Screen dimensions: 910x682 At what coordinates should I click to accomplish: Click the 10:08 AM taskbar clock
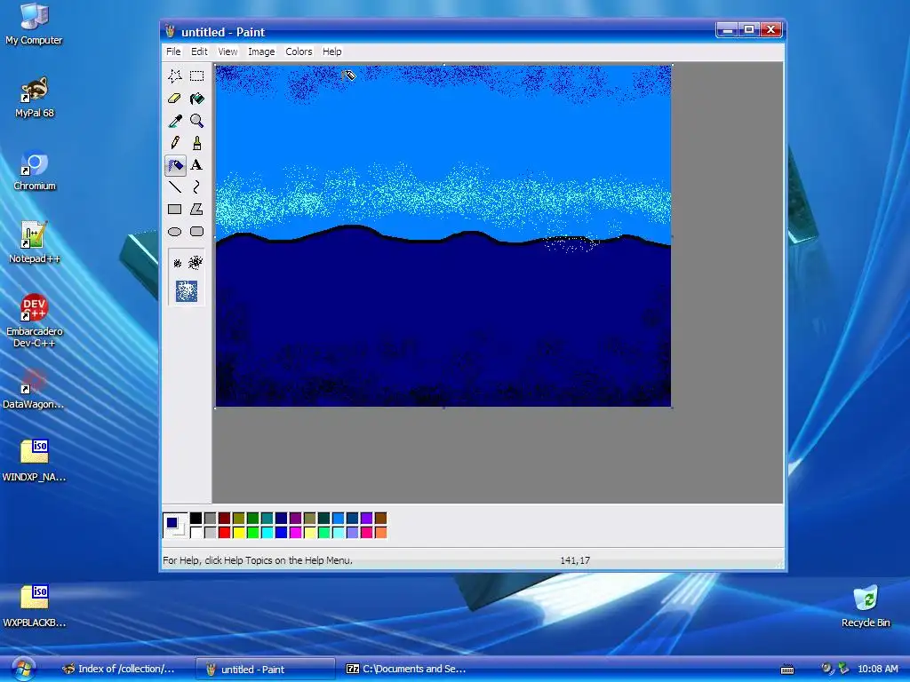click(877, 669)
